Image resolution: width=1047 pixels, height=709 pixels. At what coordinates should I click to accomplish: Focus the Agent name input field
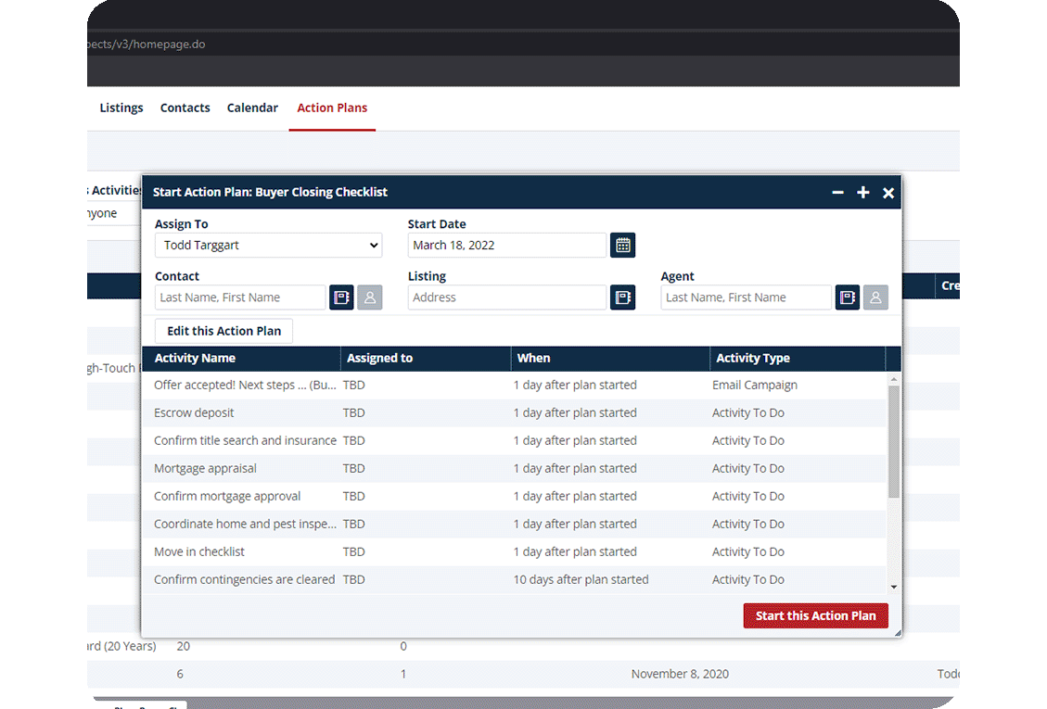coord(746,298)
